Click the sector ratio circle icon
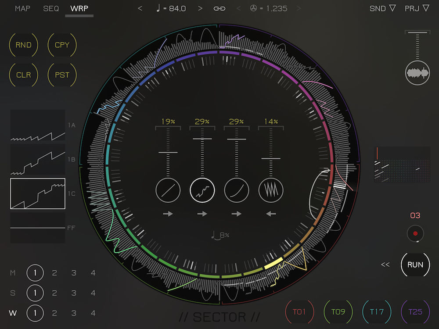439x329 pixels. 253,8
